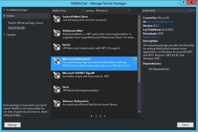This screenshot has height=132, width=198.
Task: Click the websocket search input field
Action: [165, 11]
